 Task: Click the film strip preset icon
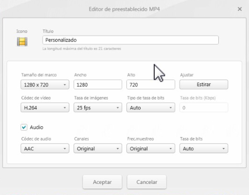[22, 41]
